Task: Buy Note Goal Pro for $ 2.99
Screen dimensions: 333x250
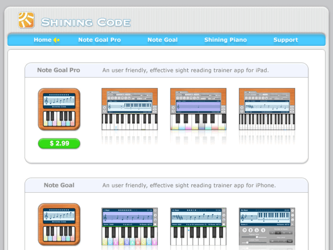Action: 59,143
